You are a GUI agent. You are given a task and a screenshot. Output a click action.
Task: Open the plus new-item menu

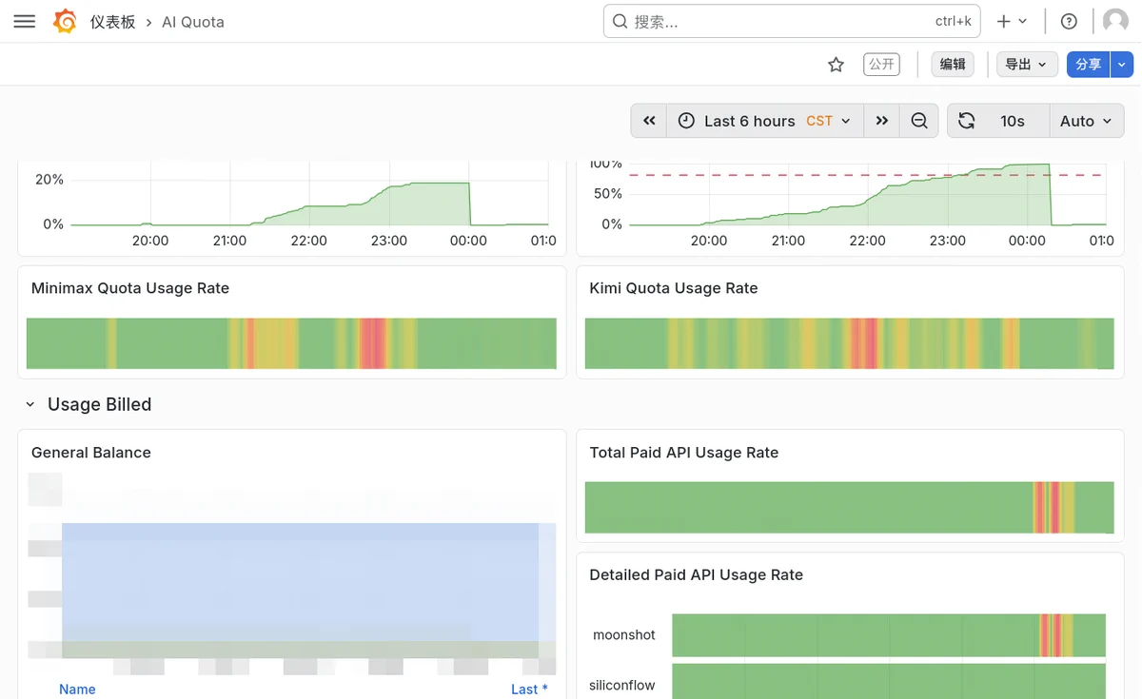(1012, 21)
